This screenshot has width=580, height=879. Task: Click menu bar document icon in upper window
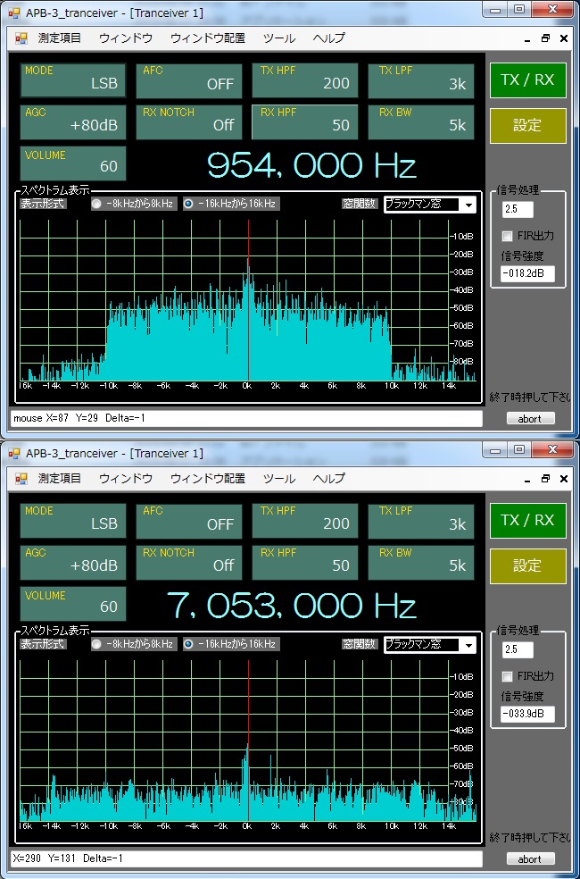[x=21, y=38]
